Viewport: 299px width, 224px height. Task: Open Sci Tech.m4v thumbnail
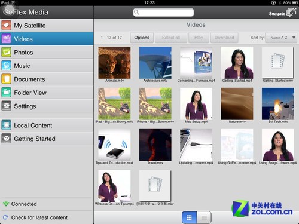(x=278, y=104)
